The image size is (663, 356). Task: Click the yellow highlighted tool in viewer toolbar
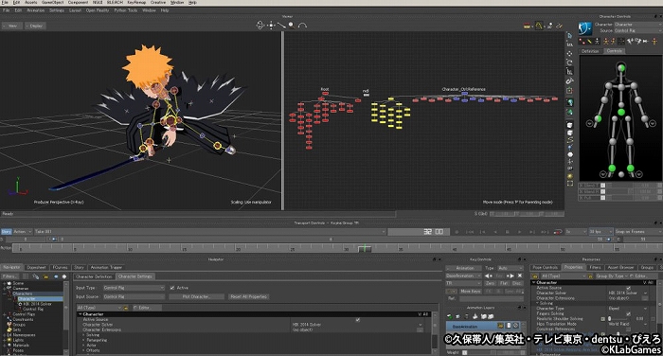click(539, 26)
